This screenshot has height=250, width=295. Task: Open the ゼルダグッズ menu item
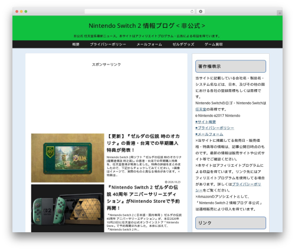pos(183,44)
